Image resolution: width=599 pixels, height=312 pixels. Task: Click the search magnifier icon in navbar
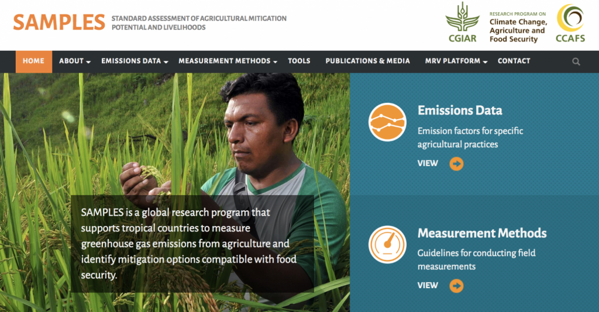tap(576, 61)
